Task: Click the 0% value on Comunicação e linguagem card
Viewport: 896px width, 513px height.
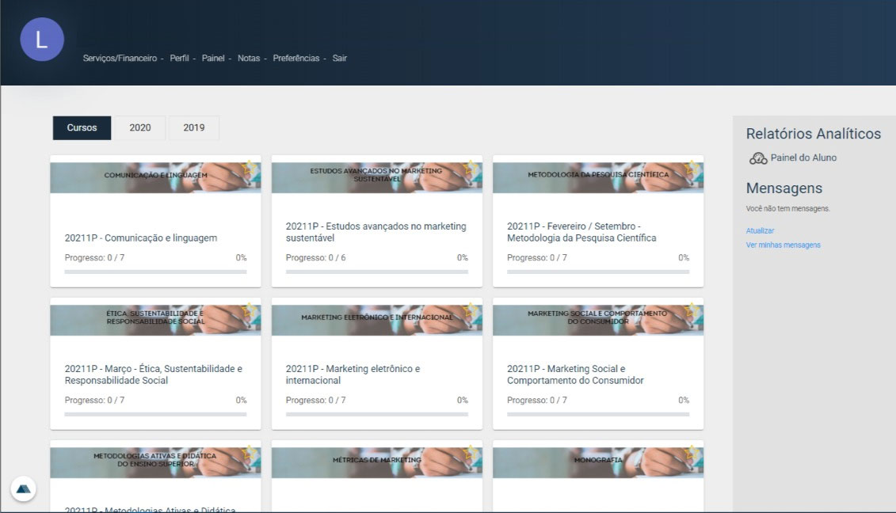Action: click(241, 257)
